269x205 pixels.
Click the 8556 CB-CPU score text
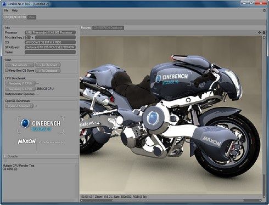click(x=45, y=89)
